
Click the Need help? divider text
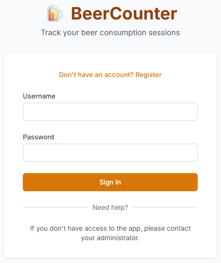click(x=110, y=207)
